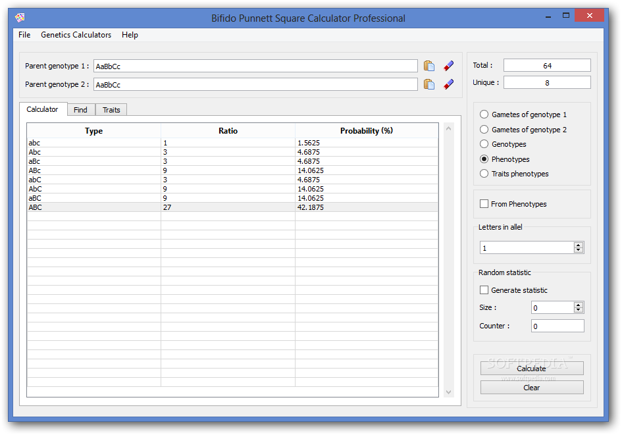Click the Total value field
Viewport: 622px width, 435px height.
tap(547, 65)
